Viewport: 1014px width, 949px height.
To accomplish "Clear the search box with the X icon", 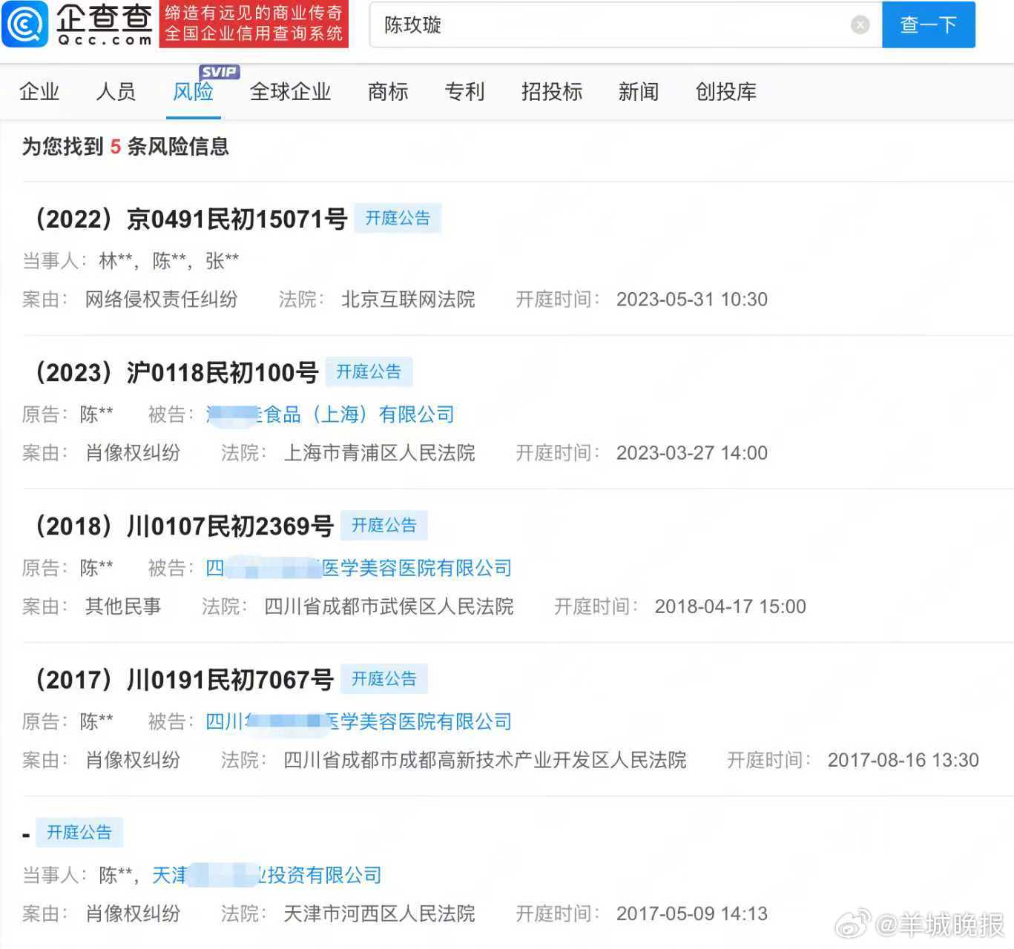I will 860,25.
